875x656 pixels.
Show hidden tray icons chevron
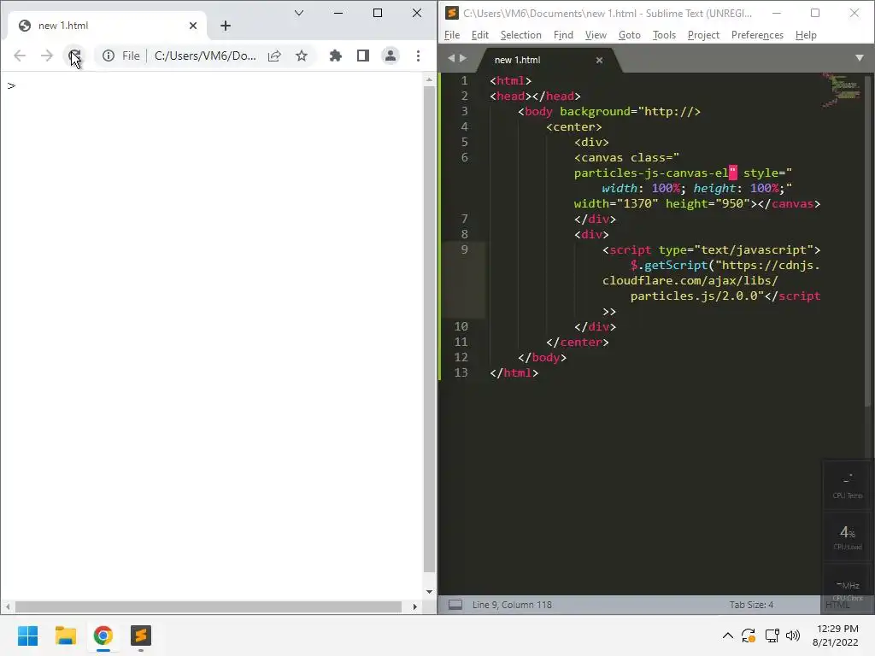click(728, 635)
